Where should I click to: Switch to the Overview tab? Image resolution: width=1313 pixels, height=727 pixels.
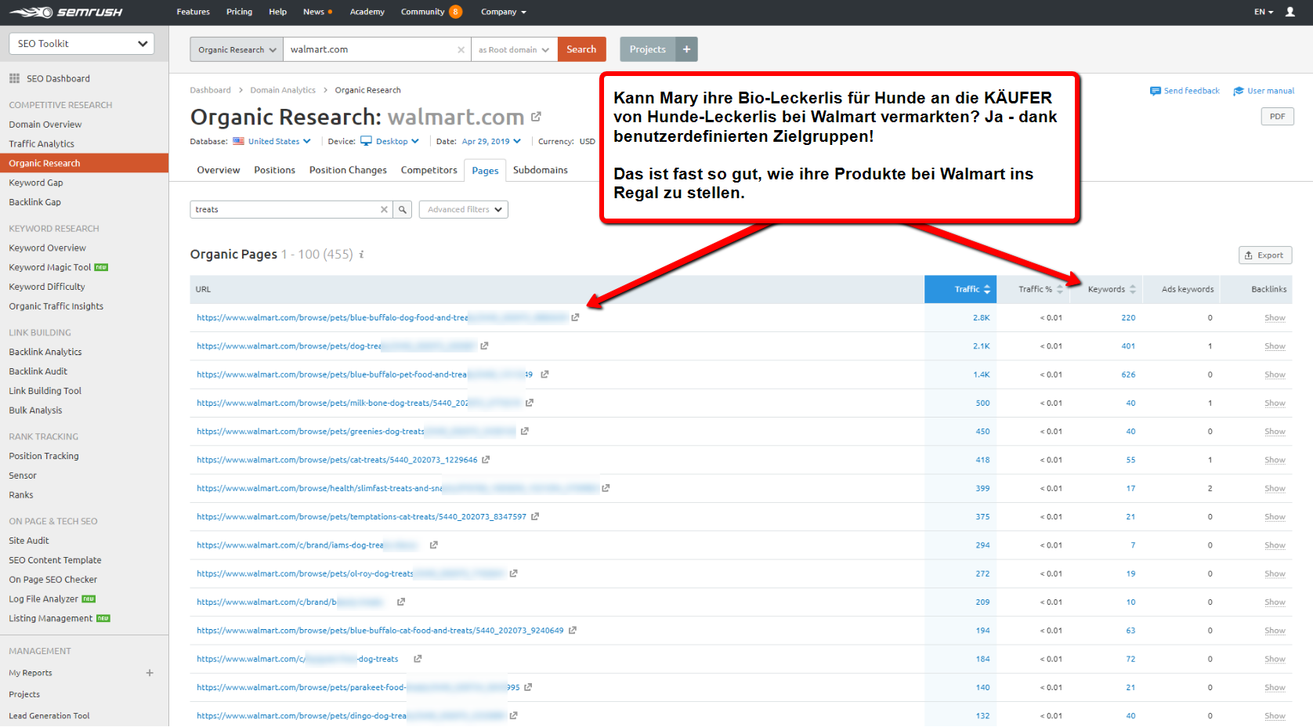[219, 170]
